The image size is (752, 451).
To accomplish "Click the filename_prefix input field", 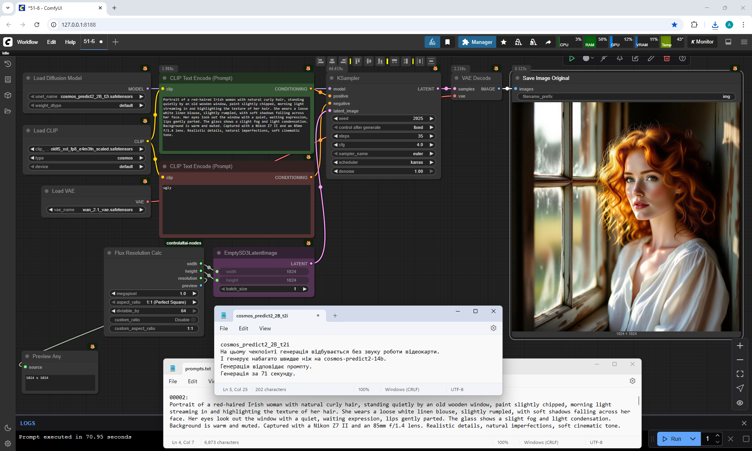I will coord(626,96).
